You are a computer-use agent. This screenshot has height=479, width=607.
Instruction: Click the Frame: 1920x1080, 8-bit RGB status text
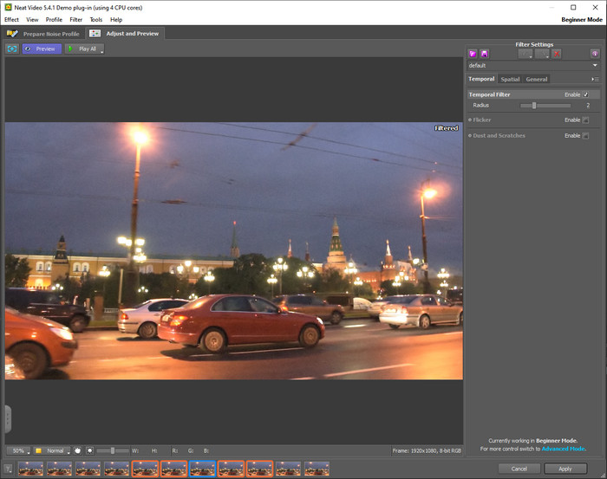point(427,450)
